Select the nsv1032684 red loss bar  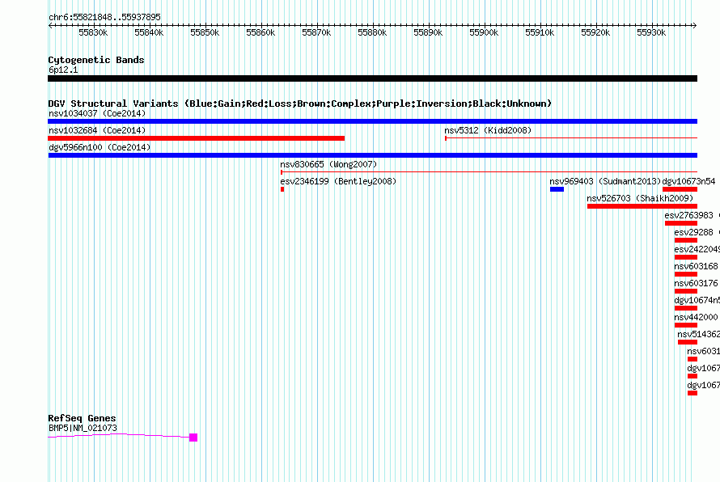coord(196,138)
